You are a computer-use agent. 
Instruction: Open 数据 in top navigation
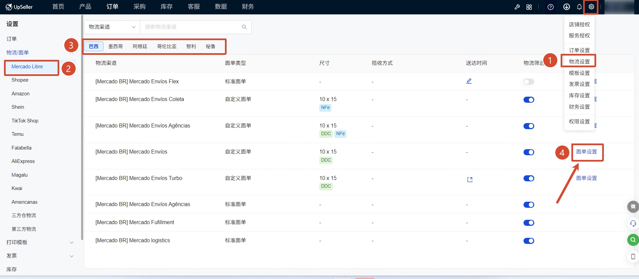(x=221, y=7)
